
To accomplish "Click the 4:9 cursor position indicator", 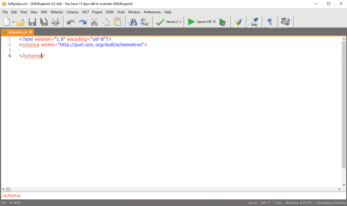I will (3, 203).
